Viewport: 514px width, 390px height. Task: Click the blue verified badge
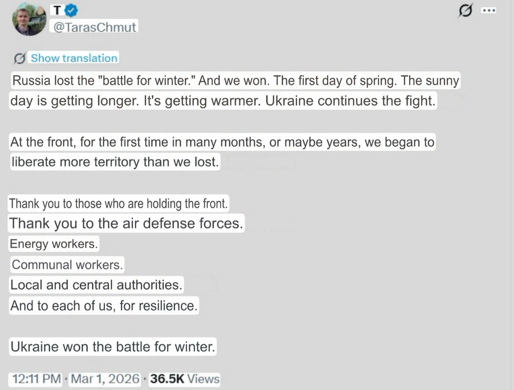pos(72,11)
